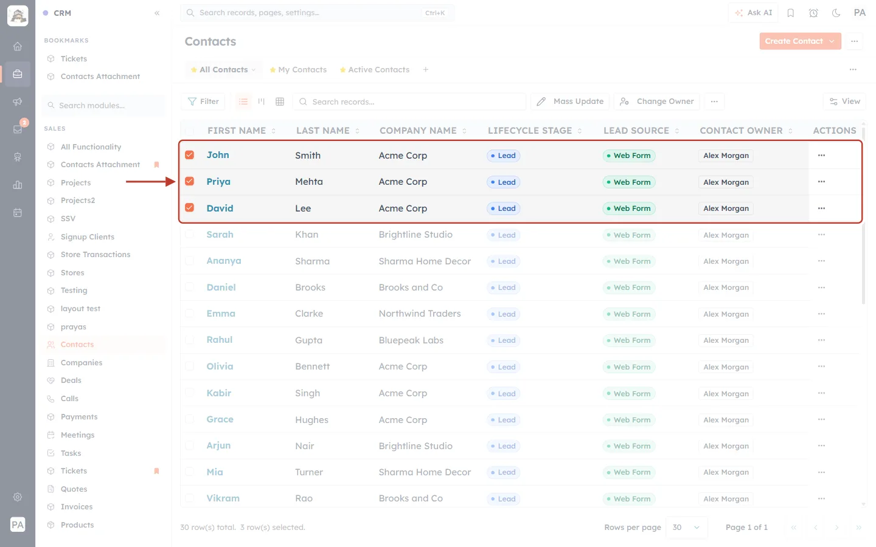Click the bookmark icon in top bar

tap(791, 13)
